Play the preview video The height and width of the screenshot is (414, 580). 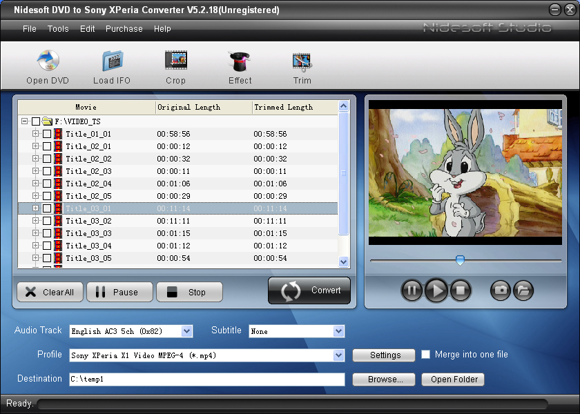point(436,290)
